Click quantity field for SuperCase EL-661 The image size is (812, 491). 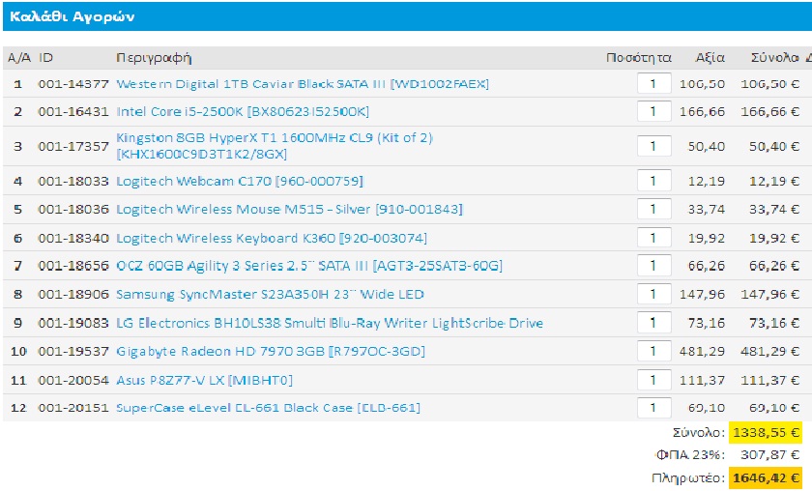[654, 408]
